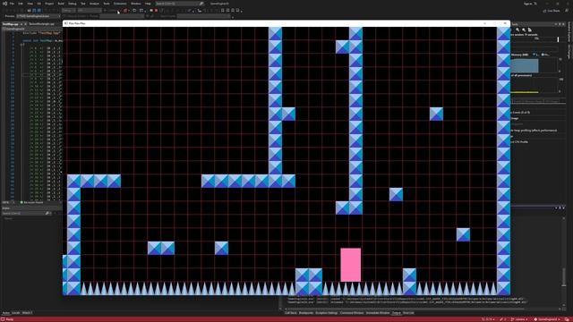Click the Zoom In icon in Diagnostic Tools
The height and width of the screenshot is (322, 573).
[x=517, y=30]
